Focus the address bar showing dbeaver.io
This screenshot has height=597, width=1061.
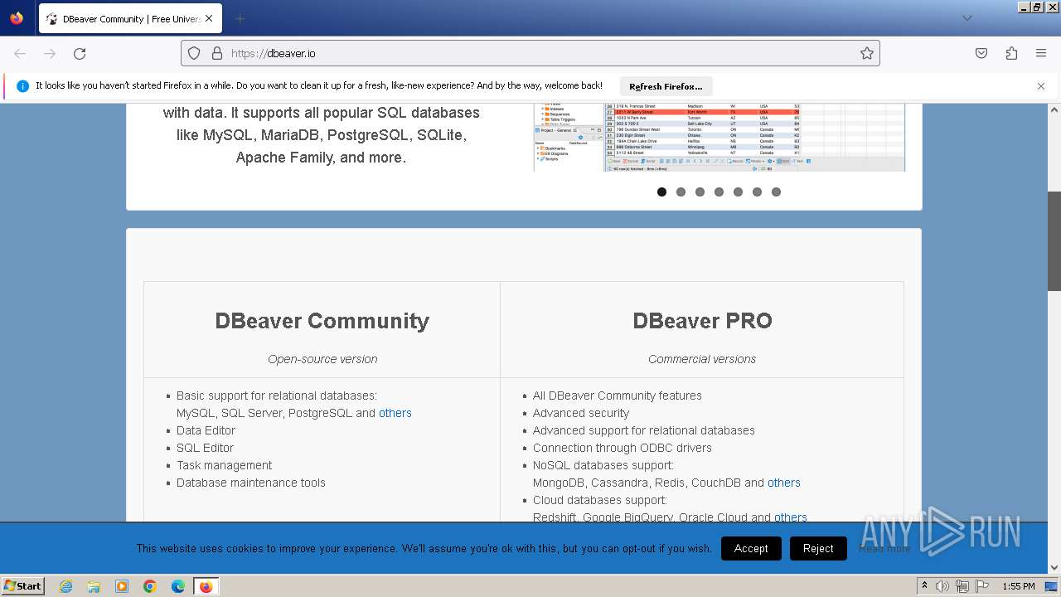click(x=530, y=53)
